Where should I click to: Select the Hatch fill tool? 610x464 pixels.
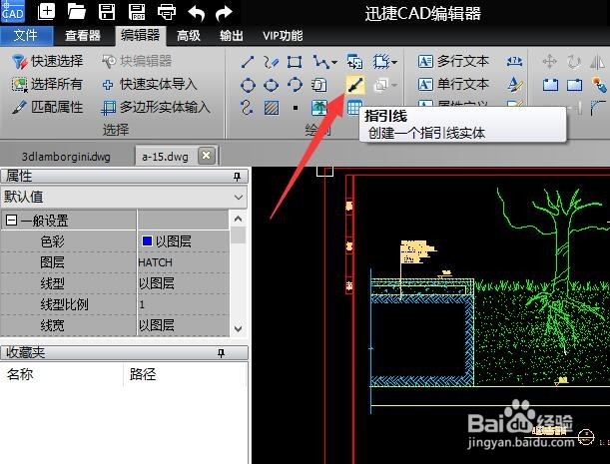coord(272,108)
